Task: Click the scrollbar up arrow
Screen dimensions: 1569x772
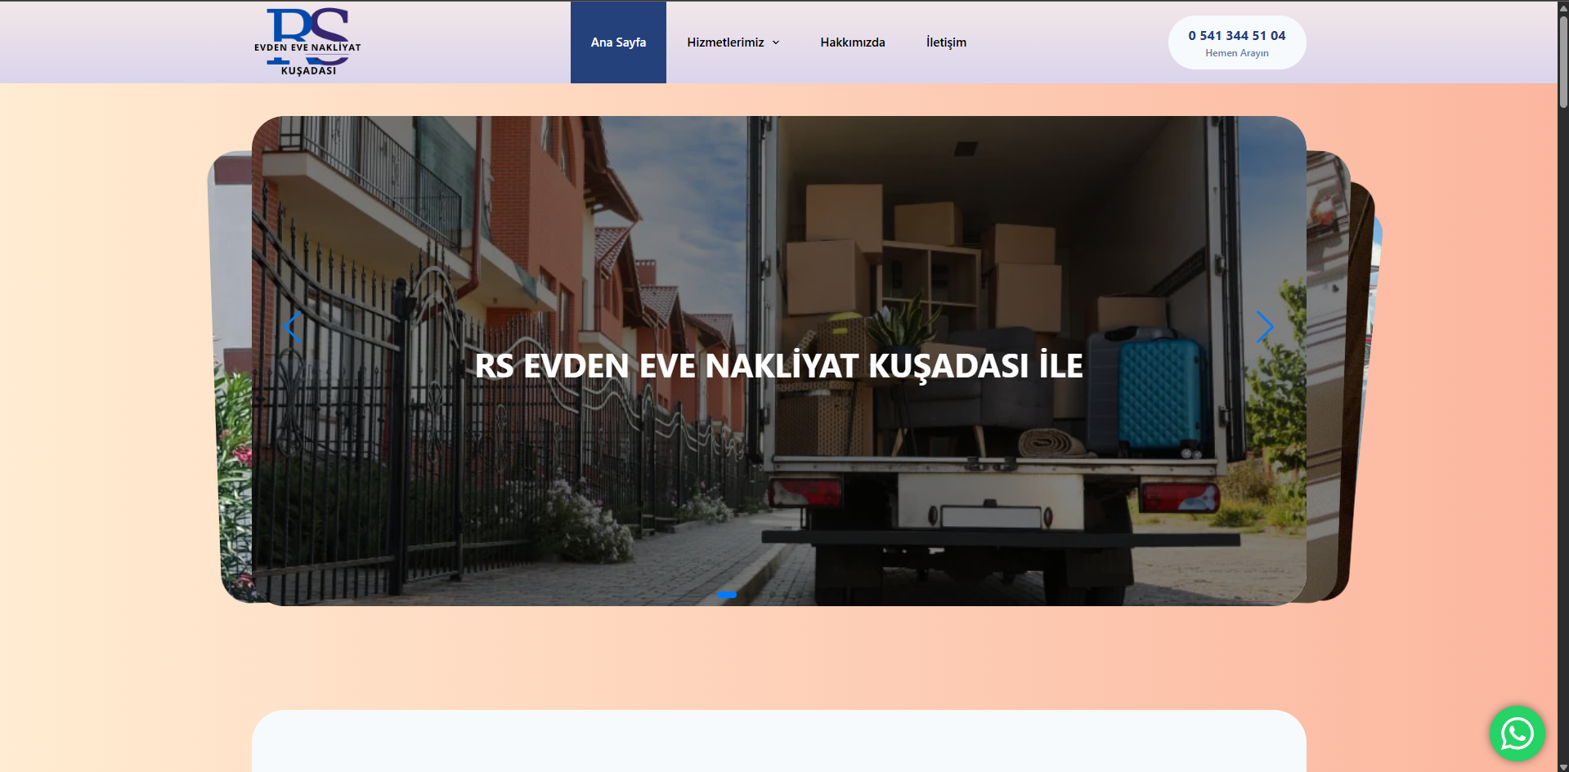Action: point(1563,7)
